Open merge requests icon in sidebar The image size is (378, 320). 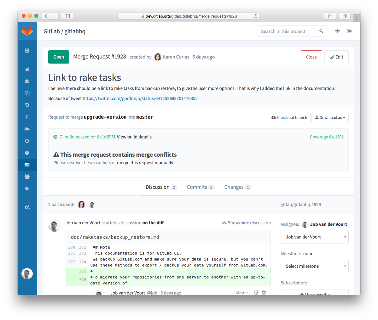point(27,165)
